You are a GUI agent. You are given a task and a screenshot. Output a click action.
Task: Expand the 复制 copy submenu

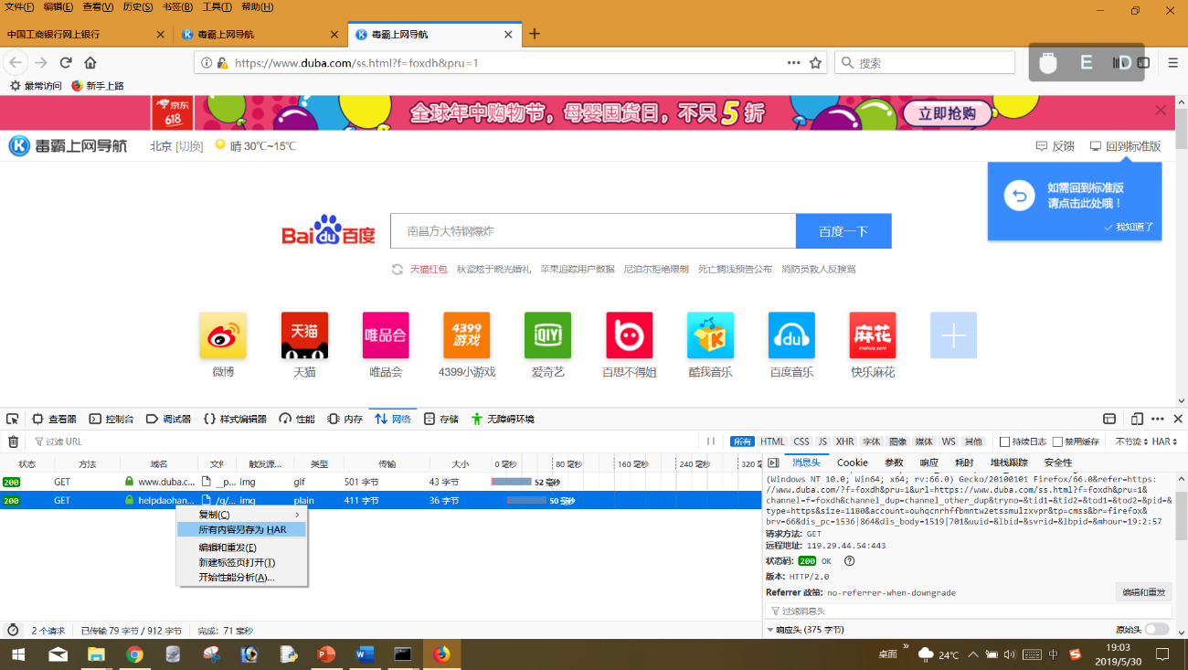pyautogui.click(x=242, y=515)
